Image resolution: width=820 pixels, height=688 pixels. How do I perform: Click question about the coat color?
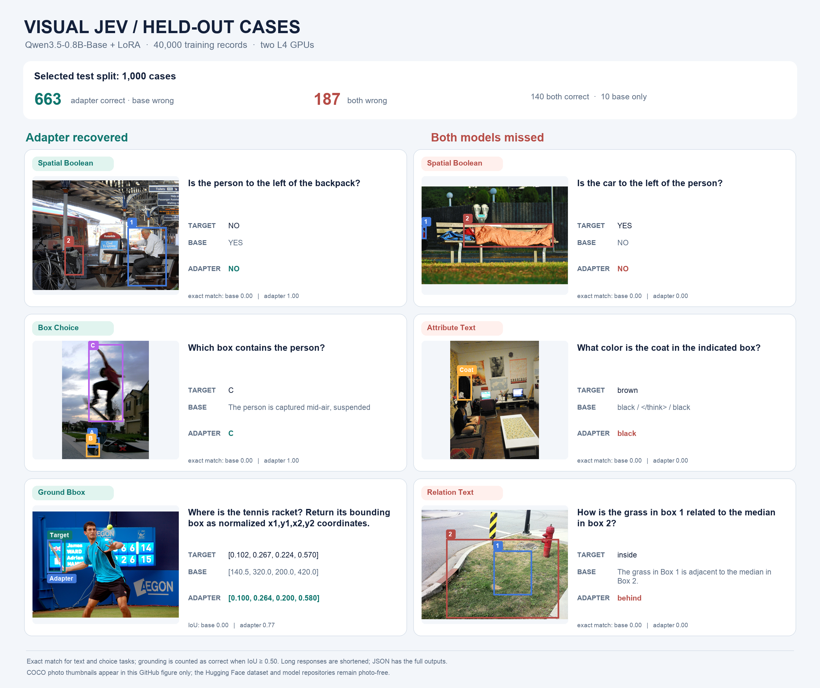[x=669, y=348]
